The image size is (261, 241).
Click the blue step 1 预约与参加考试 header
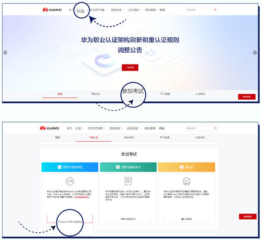[x=70, y=167]
